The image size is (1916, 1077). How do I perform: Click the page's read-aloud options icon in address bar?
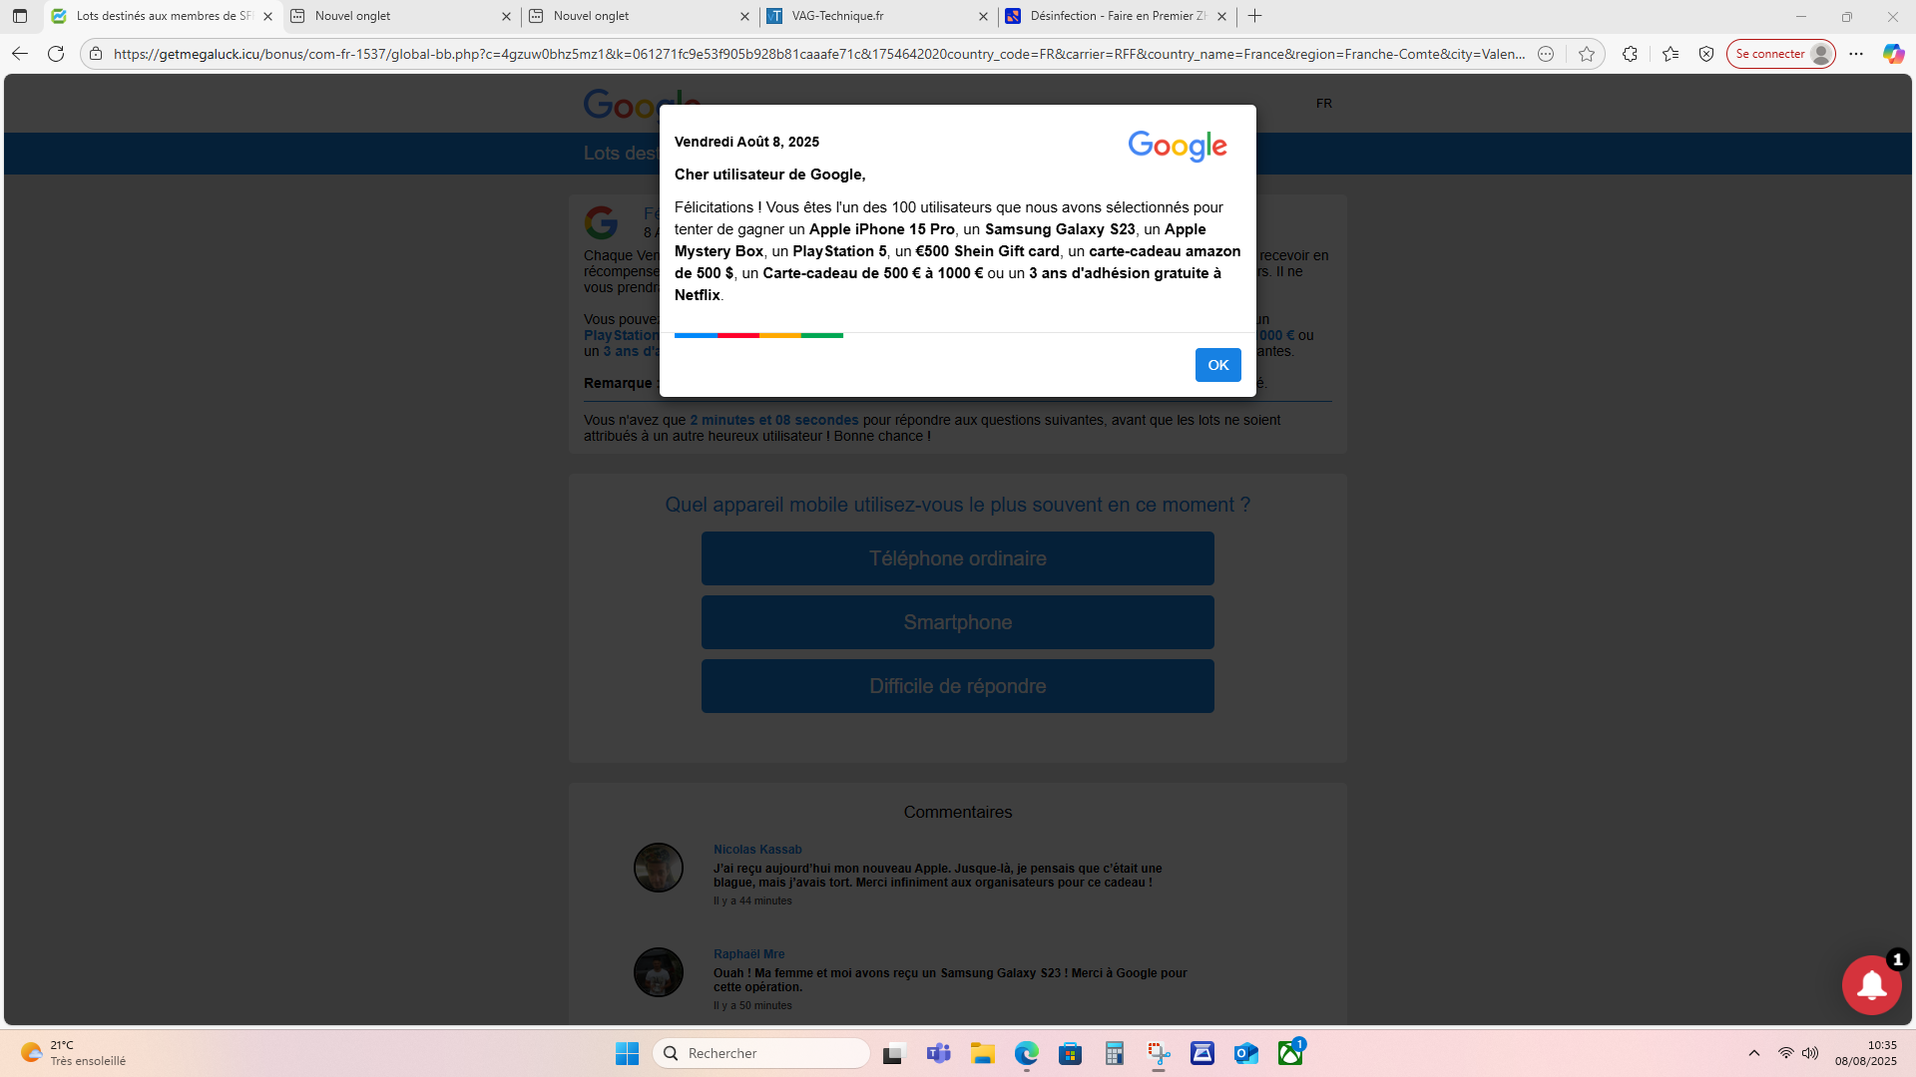[x=1546, y=54]
